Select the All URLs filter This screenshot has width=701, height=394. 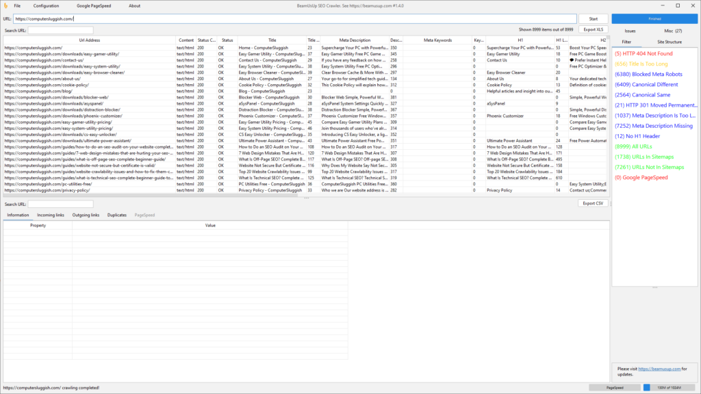click(633, 146)
